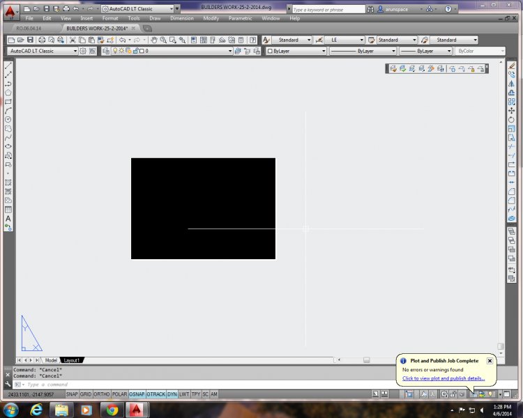523x418 pixels.
Task: Expand the AutoCAD LT Classic workspace dropdown
Action: (x=75, y=51)
